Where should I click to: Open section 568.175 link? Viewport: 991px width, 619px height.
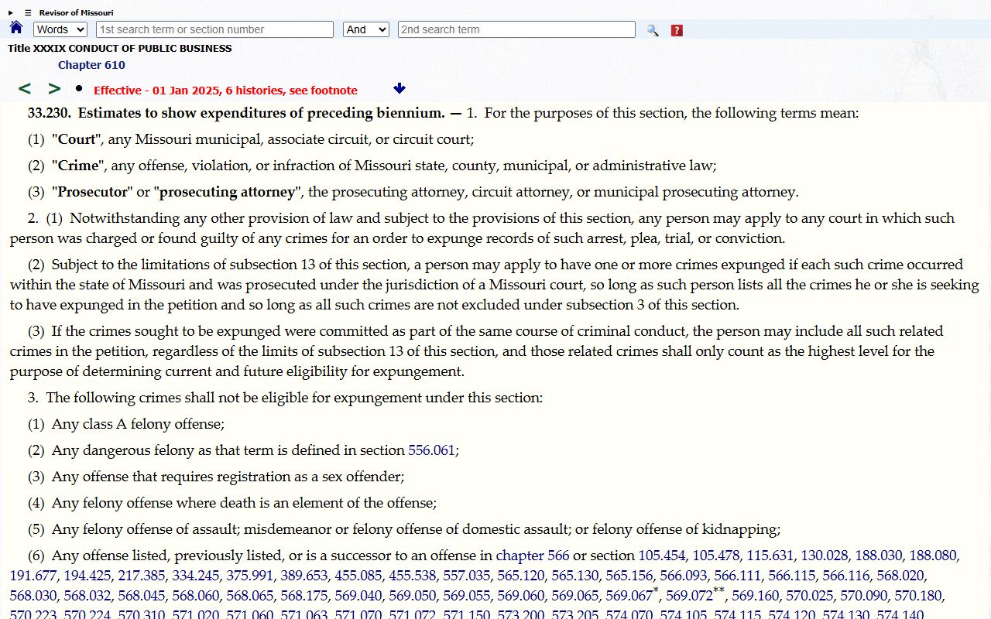[x=304, y=596]
